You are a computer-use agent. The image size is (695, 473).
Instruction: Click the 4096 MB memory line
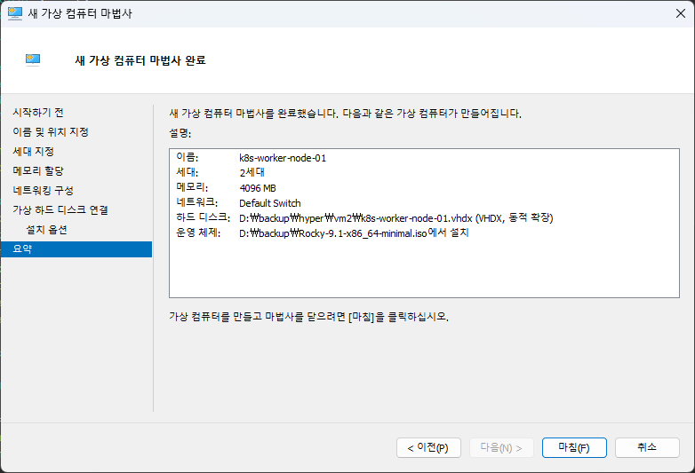pyautogui.click(x=259, y=188)
